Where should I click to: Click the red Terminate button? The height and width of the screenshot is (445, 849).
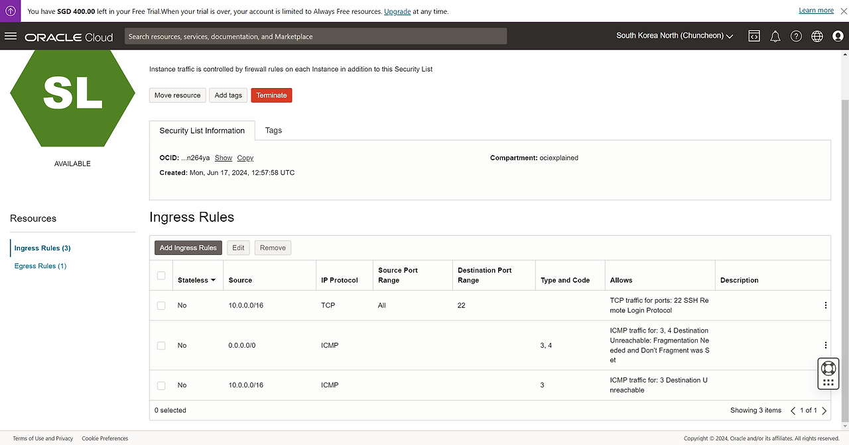[271, 95]
